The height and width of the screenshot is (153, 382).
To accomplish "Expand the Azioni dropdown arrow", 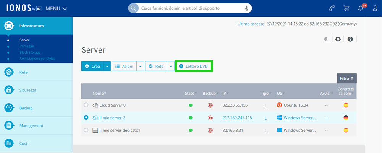I will (140, 66).
